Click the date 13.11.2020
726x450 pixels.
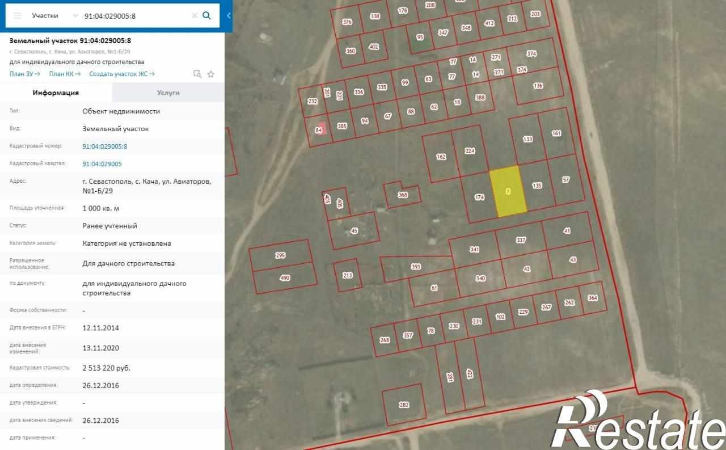click(100, 348)
